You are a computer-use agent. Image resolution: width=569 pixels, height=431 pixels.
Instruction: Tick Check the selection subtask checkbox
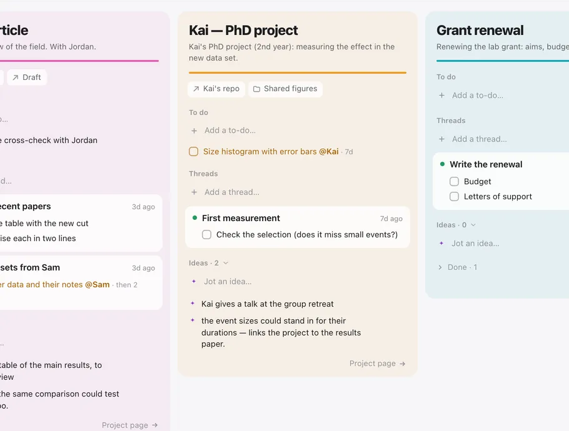click(x=206, y=234)
